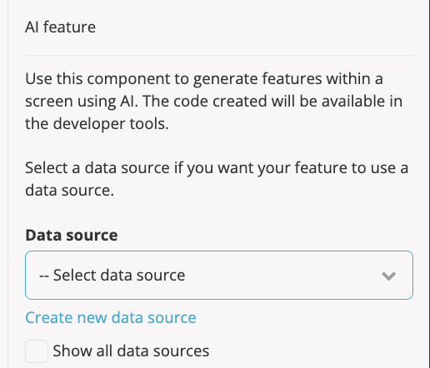The width and height of the screenshot is (430, 368).
Task: Tick the Show all data sources checkbox
Action: [x=37, y=351]
